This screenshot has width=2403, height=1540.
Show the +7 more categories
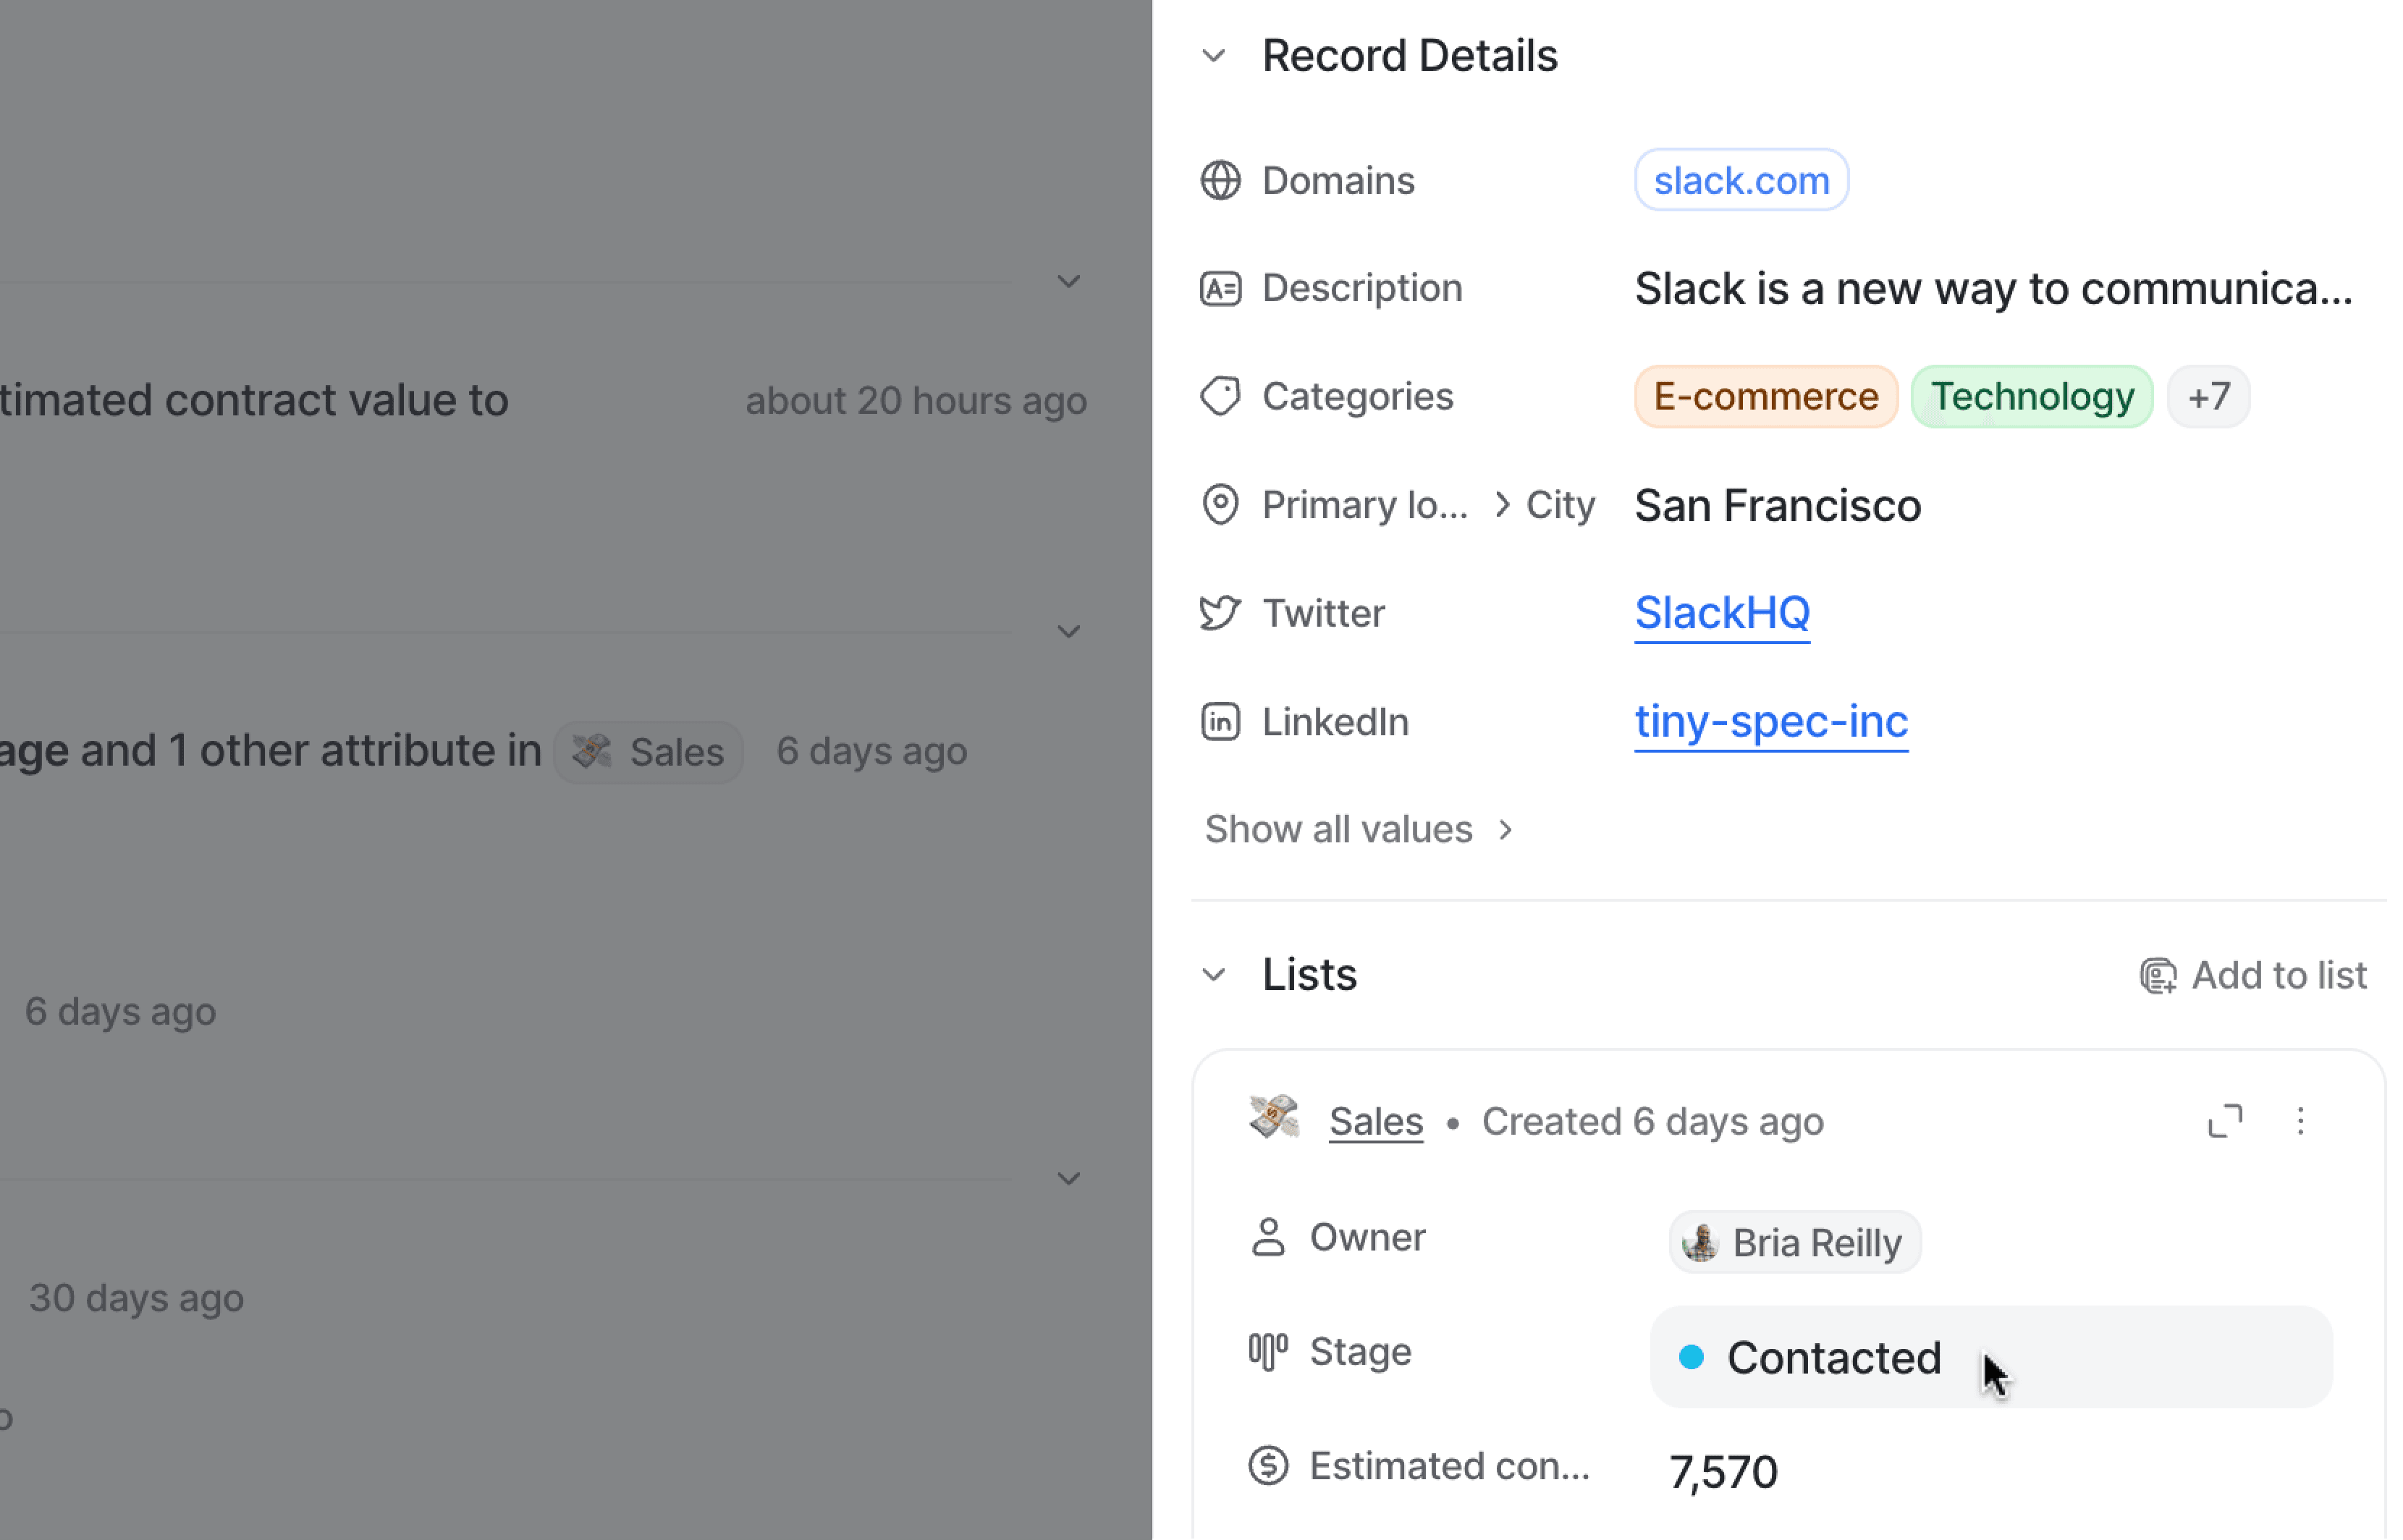2208,397
